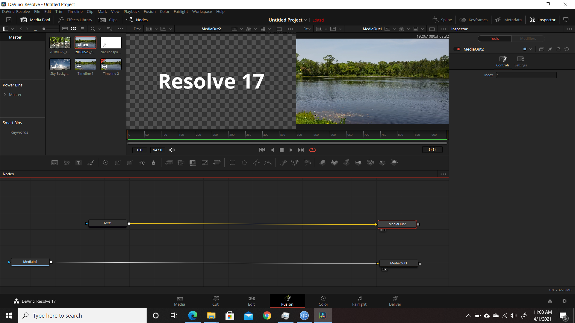Click the time ruler at frame 500

pos(296,135)
